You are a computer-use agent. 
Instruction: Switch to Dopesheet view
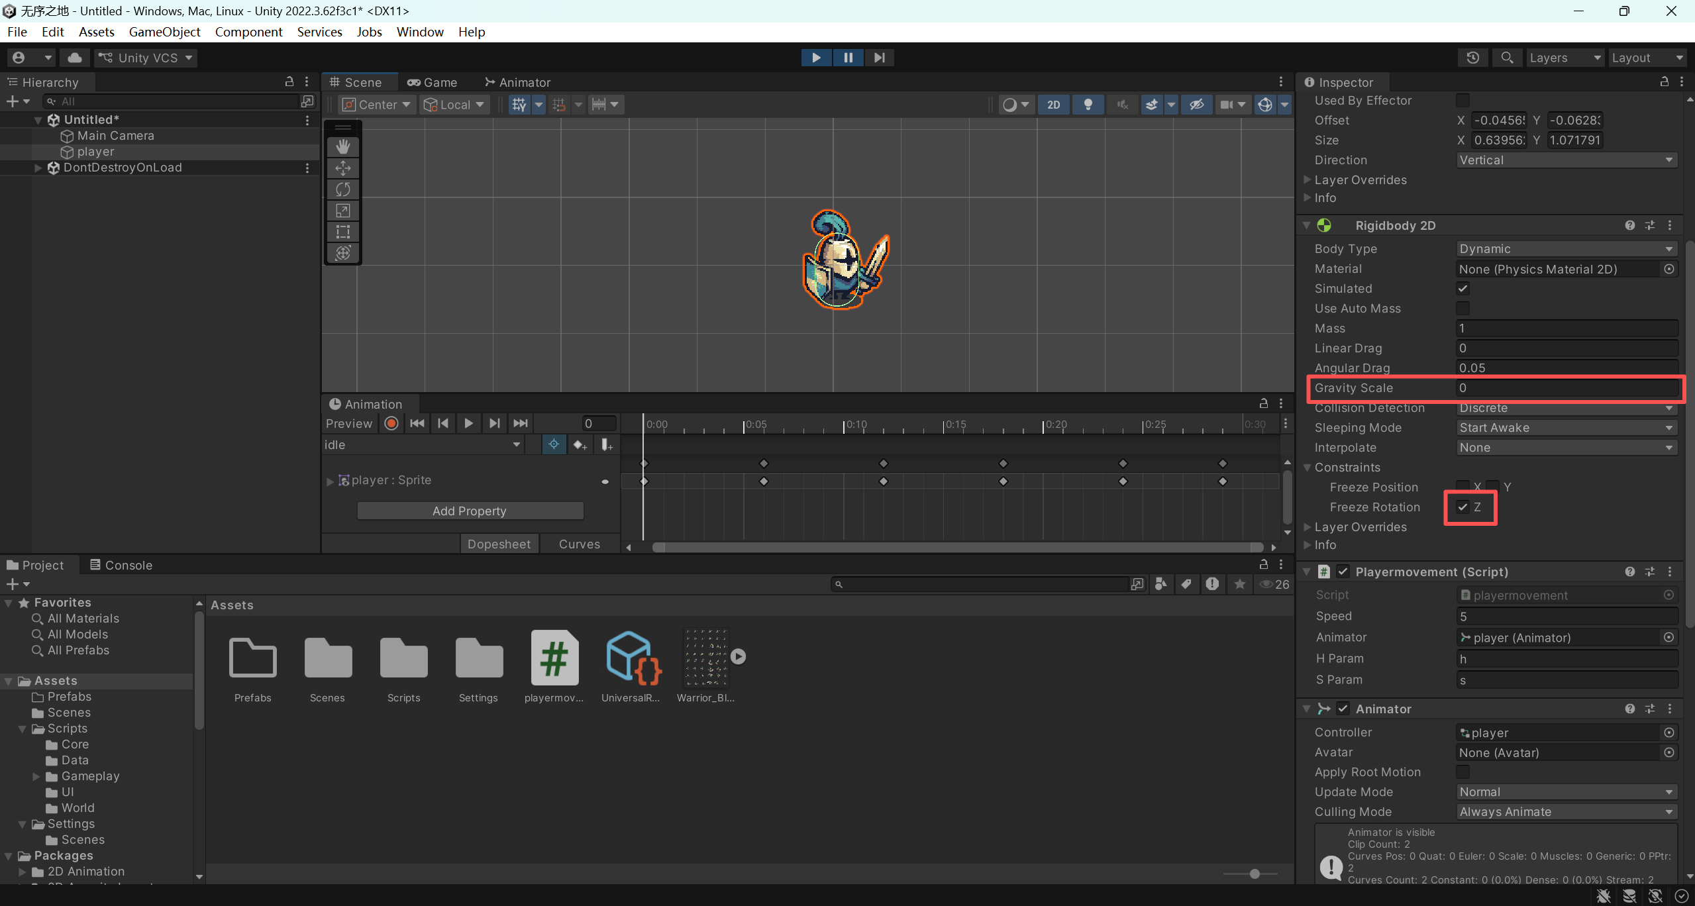(499, 544)
